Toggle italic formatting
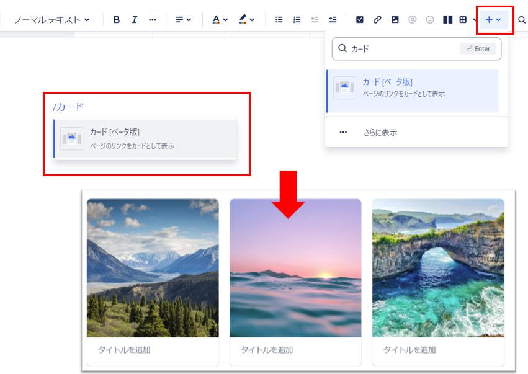528x374 pixels. 135,20
